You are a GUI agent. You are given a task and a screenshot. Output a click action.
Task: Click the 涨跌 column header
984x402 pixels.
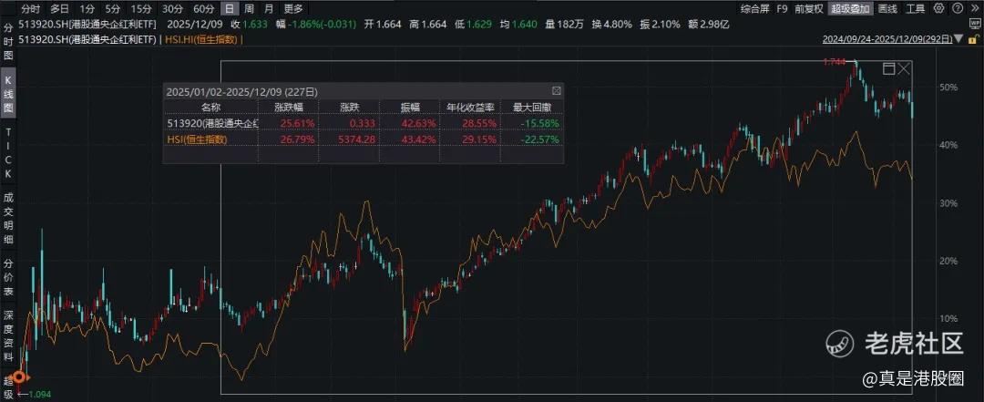(x=350, y=107)
